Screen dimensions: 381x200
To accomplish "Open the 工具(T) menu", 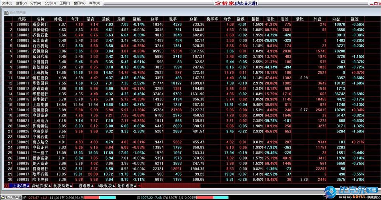I will coord(65,3).
